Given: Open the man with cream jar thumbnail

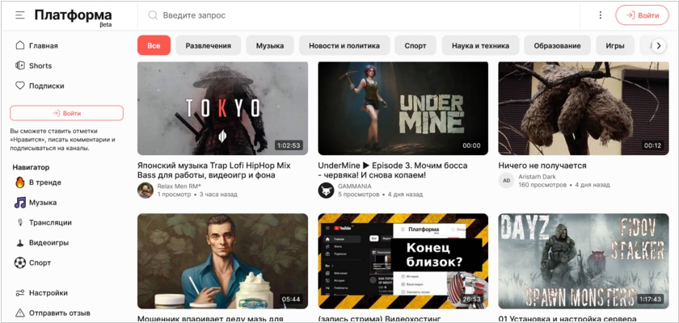Looking at the screenshot, I should tap(222, 261).
